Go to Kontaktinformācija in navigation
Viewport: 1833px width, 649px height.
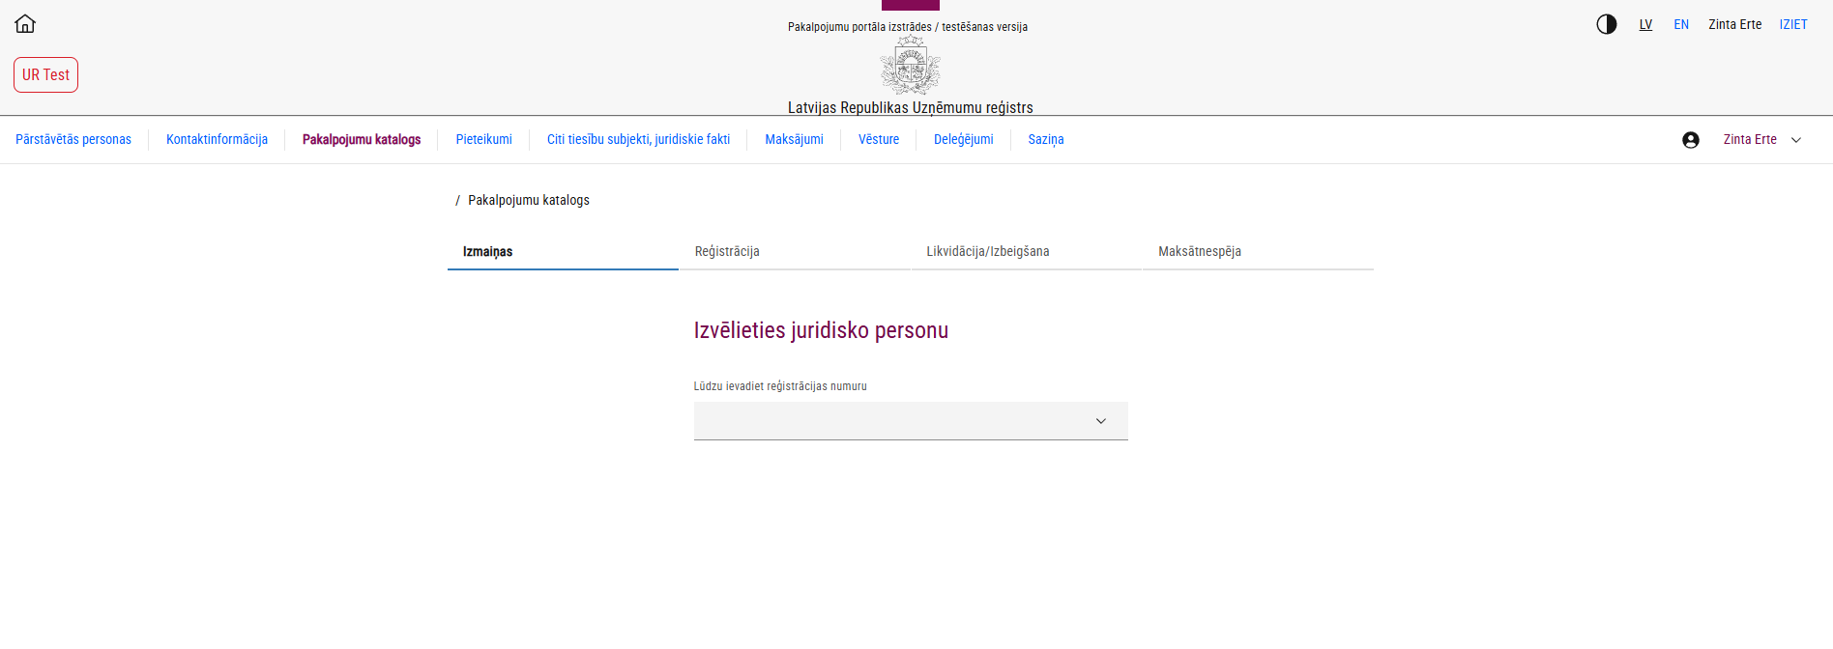(x=217, y=140)
